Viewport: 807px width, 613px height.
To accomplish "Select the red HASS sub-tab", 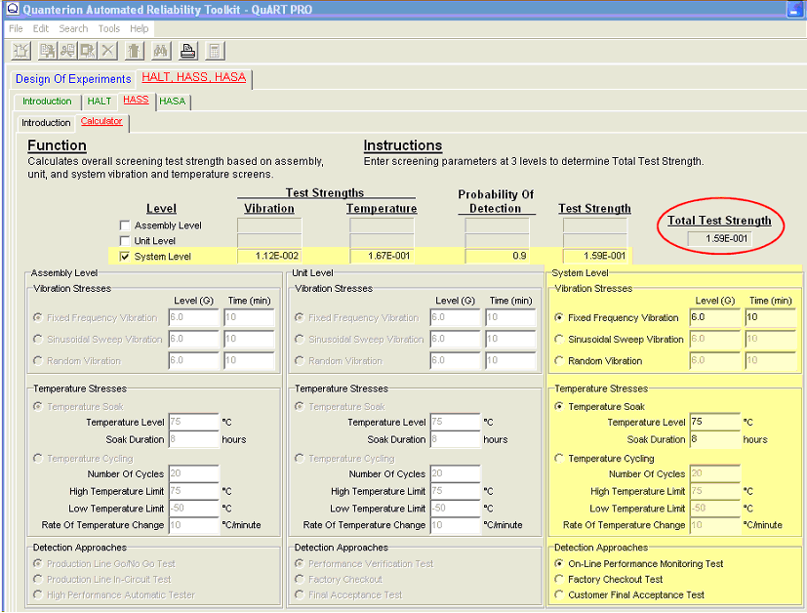I will [136, 100].
